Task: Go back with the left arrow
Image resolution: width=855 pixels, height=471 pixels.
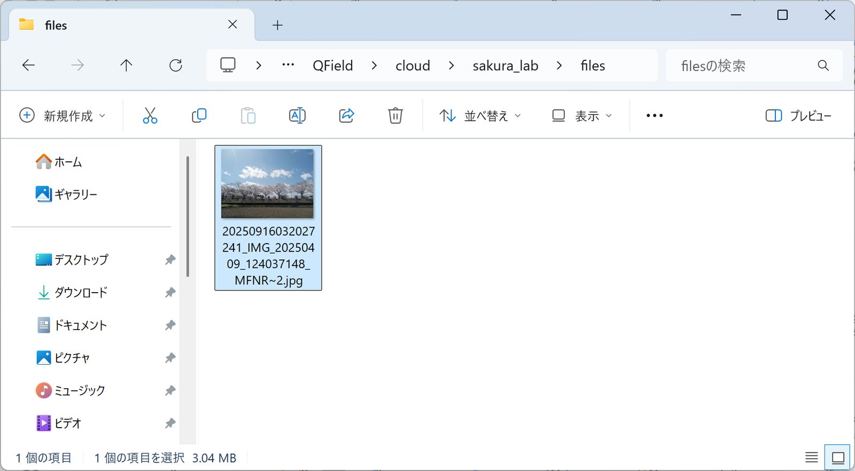Action: tap(28, 65)
